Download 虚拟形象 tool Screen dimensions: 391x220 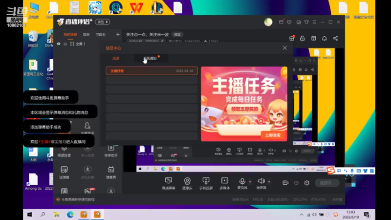click(x=87, y=173)
